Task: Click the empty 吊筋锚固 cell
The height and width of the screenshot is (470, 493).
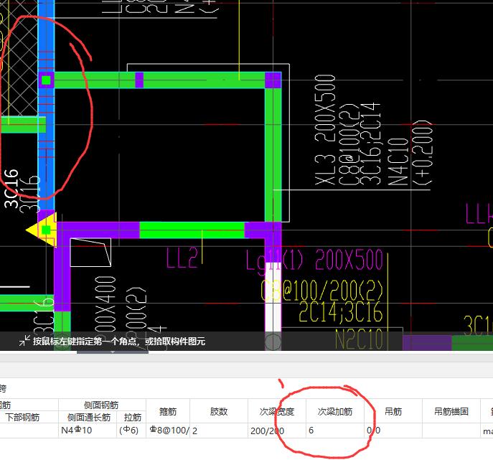Action: pos(451,431)
